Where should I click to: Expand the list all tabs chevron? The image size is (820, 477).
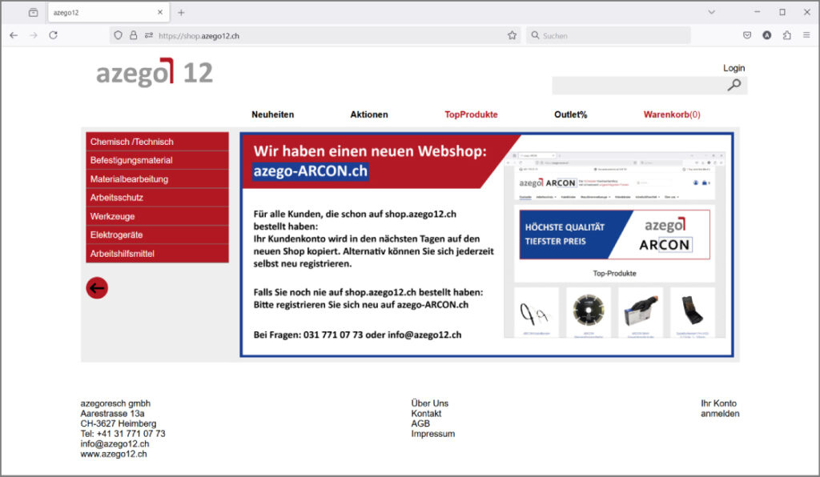point(711,12)
